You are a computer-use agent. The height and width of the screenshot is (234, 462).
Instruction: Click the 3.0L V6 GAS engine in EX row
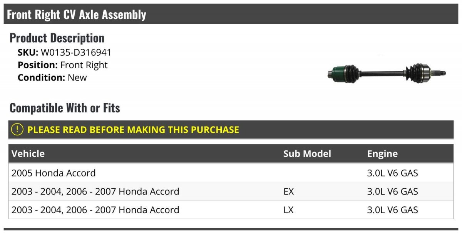click(392, 191)
